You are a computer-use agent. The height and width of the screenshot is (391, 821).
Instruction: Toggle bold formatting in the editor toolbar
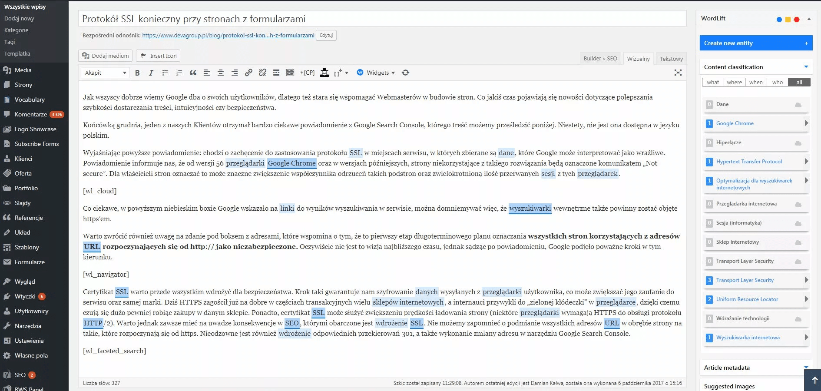[x=137, y=73]
